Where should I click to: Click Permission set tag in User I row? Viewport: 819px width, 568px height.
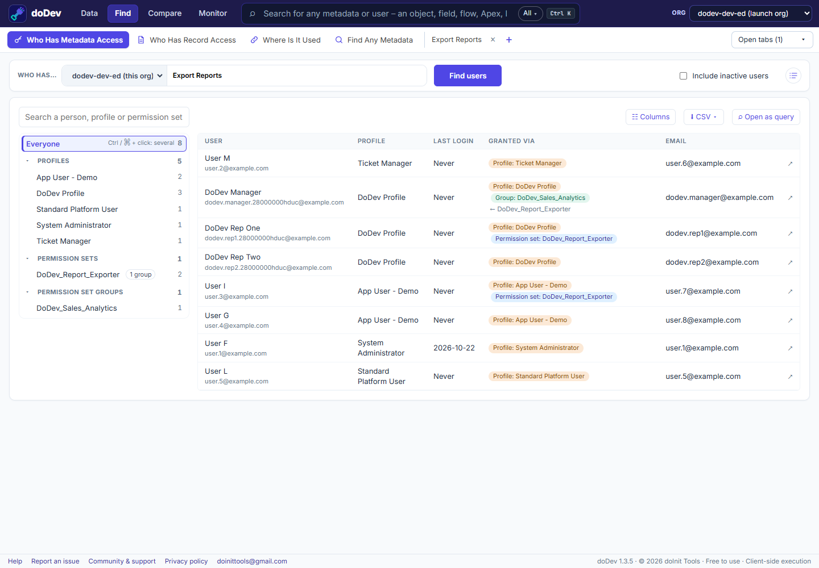pos(553,296)
